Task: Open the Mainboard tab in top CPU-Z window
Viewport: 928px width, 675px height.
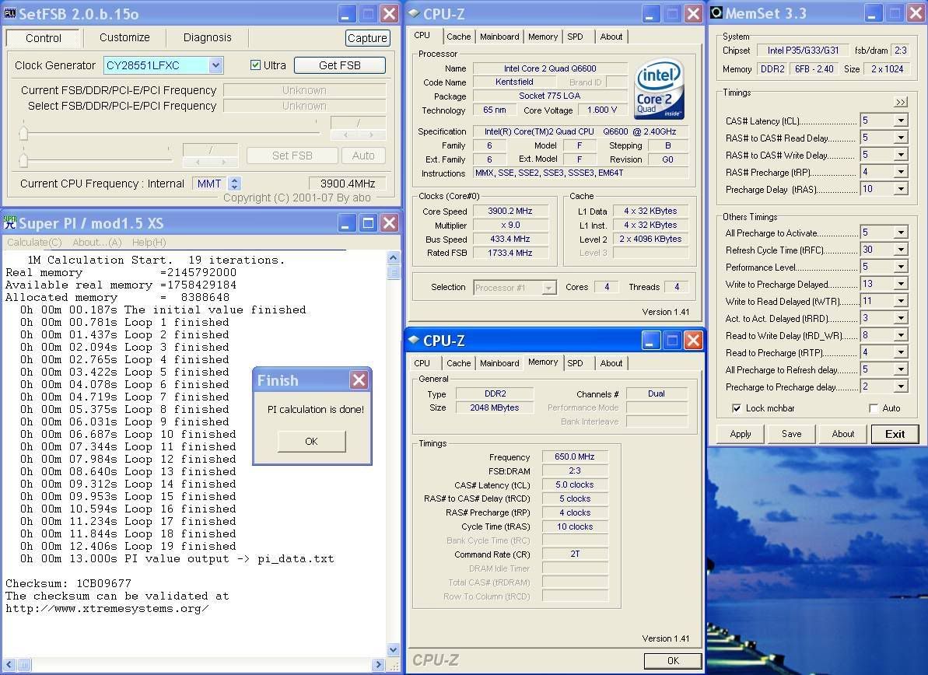Action: (x=499, y=37)
